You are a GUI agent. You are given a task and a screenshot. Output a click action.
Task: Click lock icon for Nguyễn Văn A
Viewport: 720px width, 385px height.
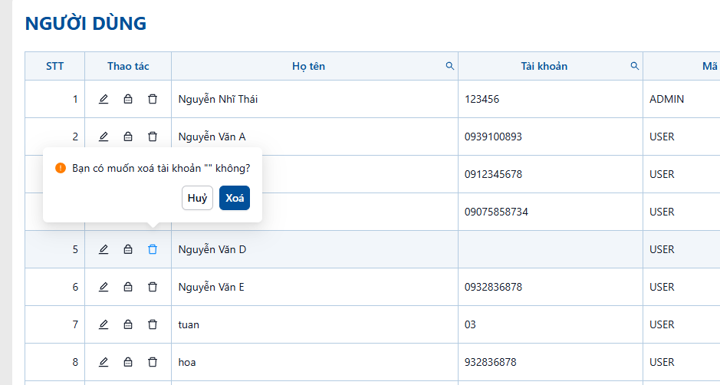pyautogui.click(x=128, y=137)
